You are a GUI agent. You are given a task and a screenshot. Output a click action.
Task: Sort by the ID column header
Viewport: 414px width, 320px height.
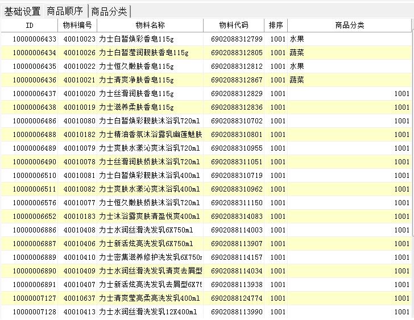pyautogui.click(x=30, y=26)
